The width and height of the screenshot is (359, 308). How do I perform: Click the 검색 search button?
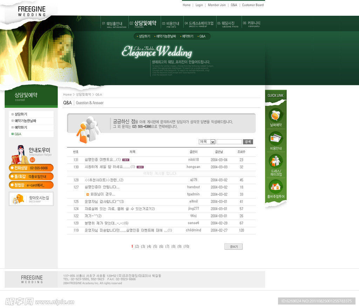248,142
